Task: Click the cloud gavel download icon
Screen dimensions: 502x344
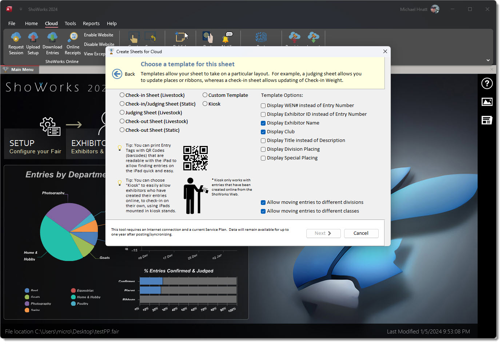Action: [x=313, y=37]
